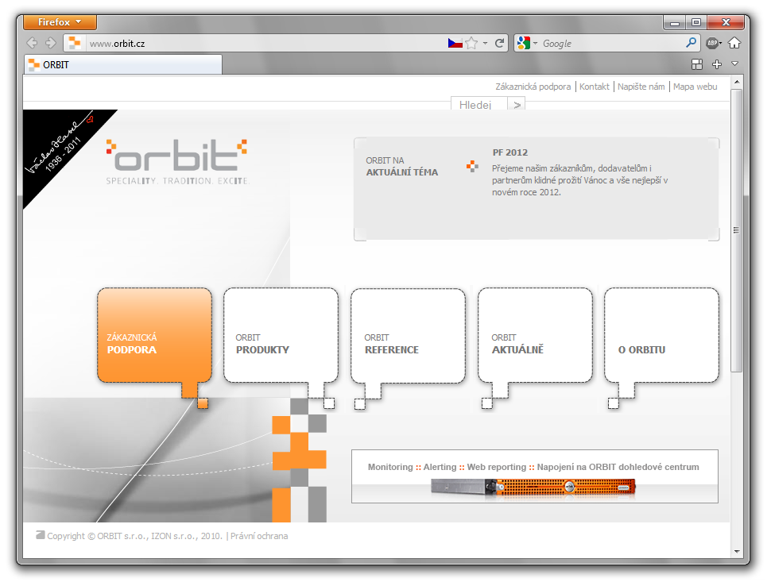Click the footer copyright icon
The image size is (771, 582).
[x=41, y=535]
